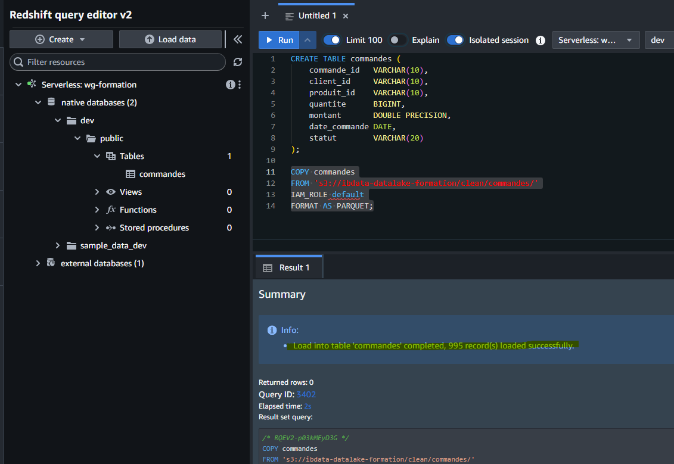Viewport: 674px width, 464px height.
Task: Toggle the Limit 100 switch
Action: (332, 40)
